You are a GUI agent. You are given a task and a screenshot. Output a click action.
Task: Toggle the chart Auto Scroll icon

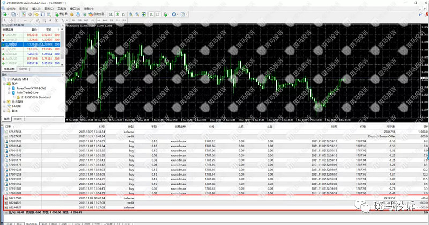point(151,14)
